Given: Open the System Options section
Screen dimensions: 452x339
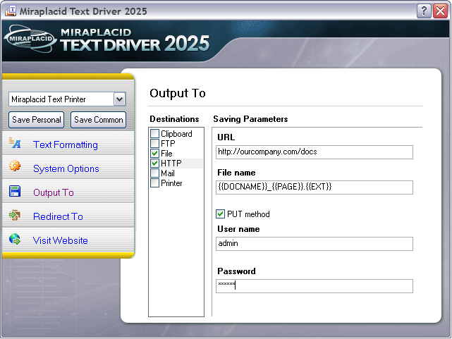Looking at the screenshot, I should 66,168.
